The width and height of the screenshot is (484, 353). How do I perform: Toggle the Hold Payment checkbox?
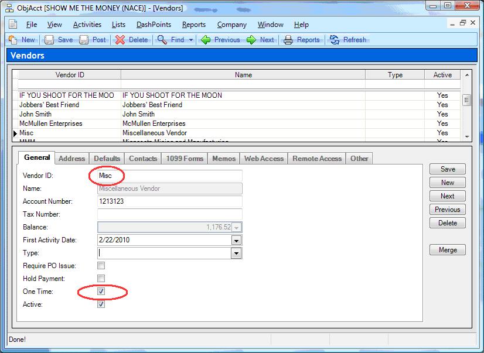click(x=101, y=279)
